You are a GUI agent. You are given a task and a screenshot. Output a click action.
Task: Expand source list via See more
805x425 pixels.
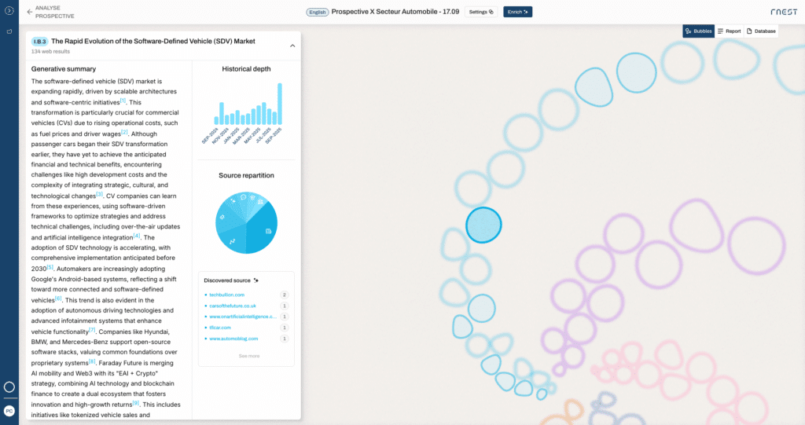click(x=248, y=356)
